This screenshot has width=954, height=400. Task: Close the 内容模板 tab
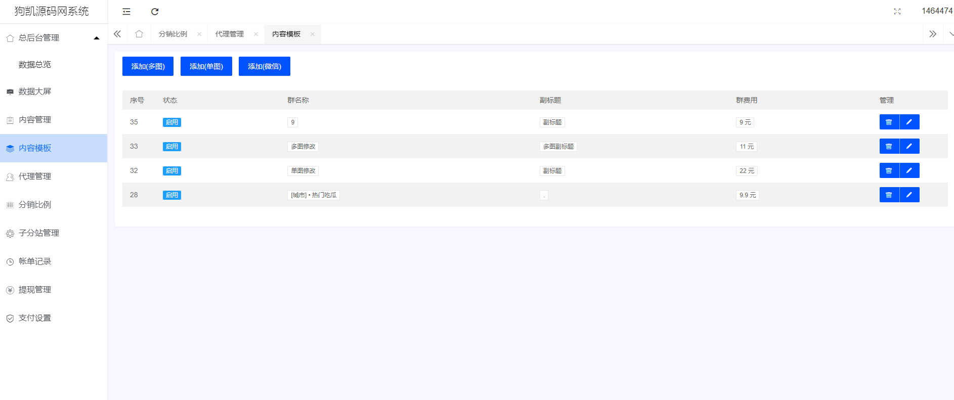313,34
